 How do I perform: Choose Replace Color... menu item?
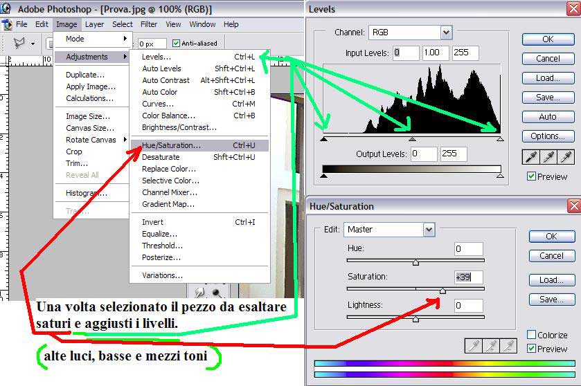coord(199,169)
